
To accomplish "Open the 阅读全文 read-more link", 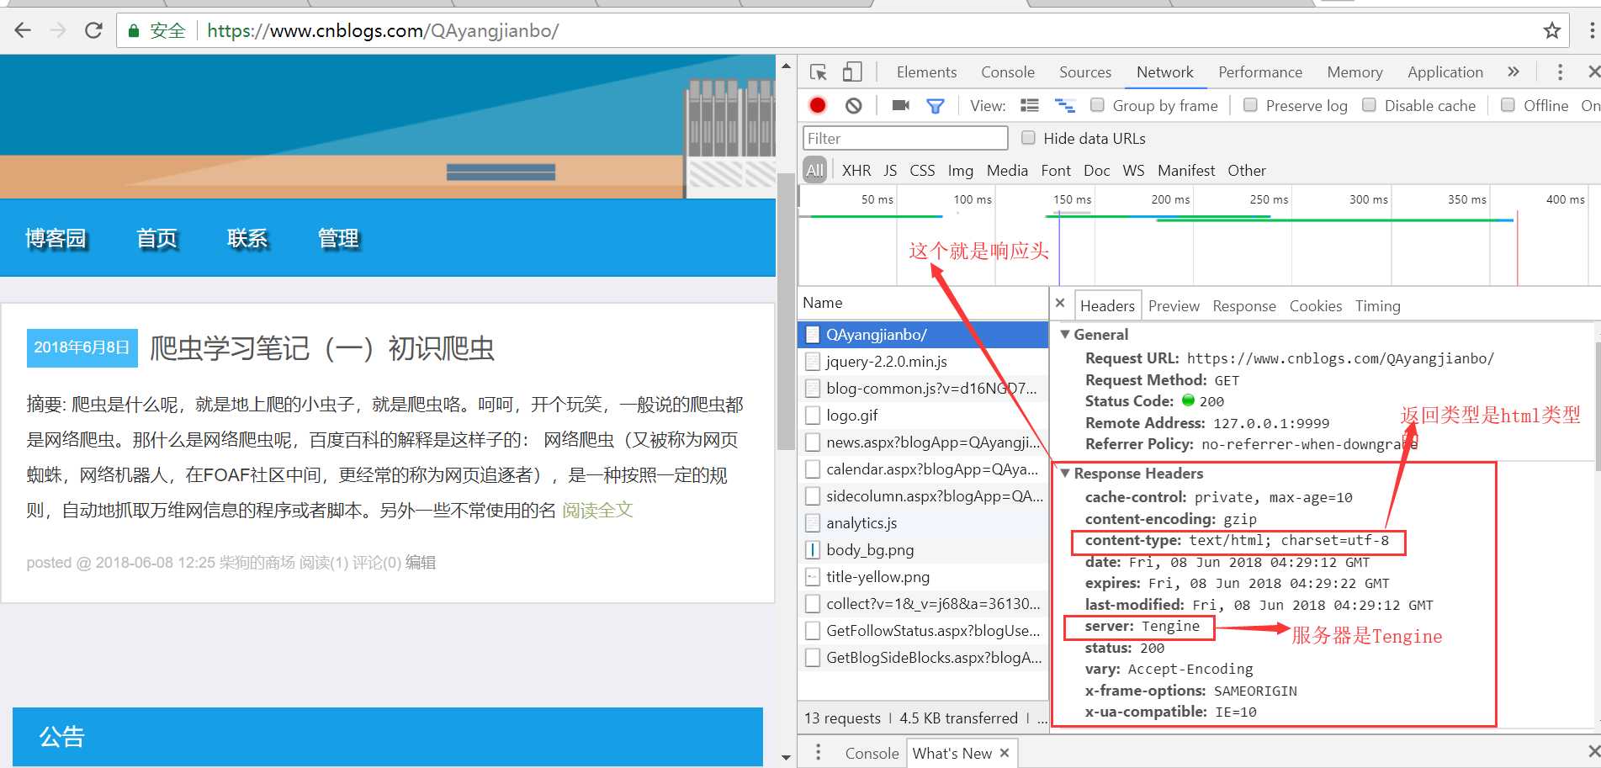I will (597, 511).
